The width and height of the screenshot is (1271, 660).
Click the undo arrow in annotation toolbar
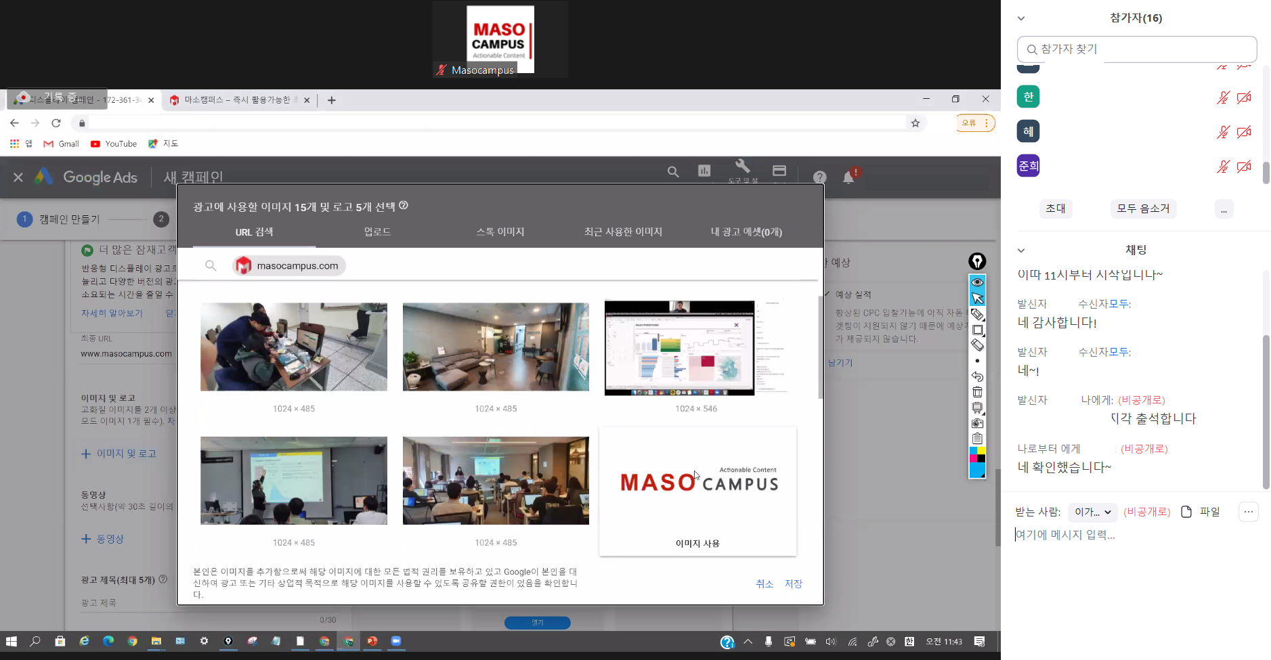tap(977, 376)
